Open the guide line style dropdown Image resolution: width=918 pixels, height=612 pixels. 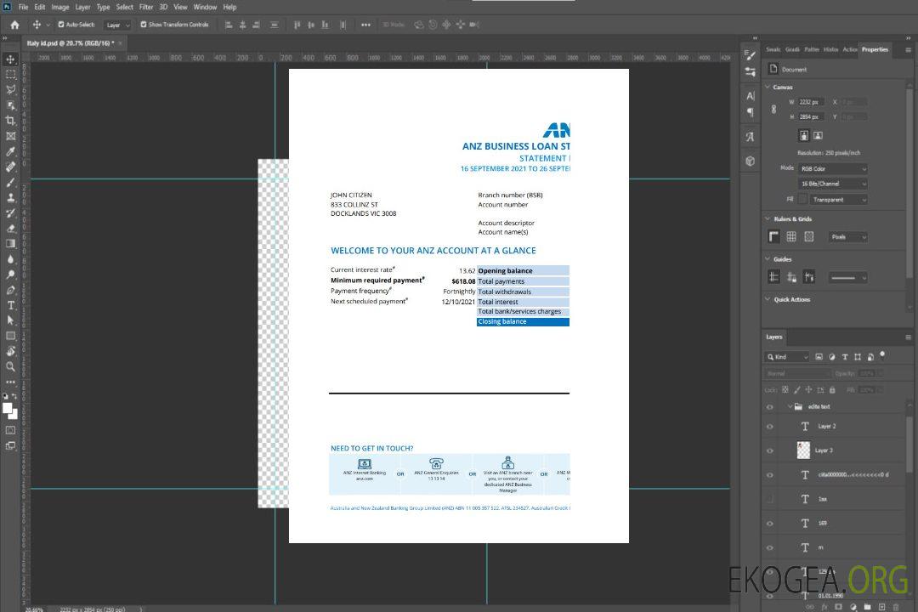(847, 278)
